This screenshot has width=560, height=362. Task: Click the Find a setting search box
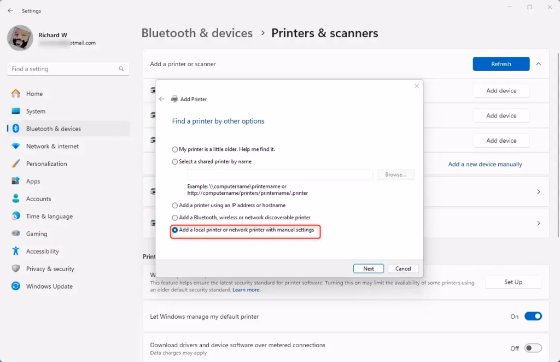pos(68,69)
